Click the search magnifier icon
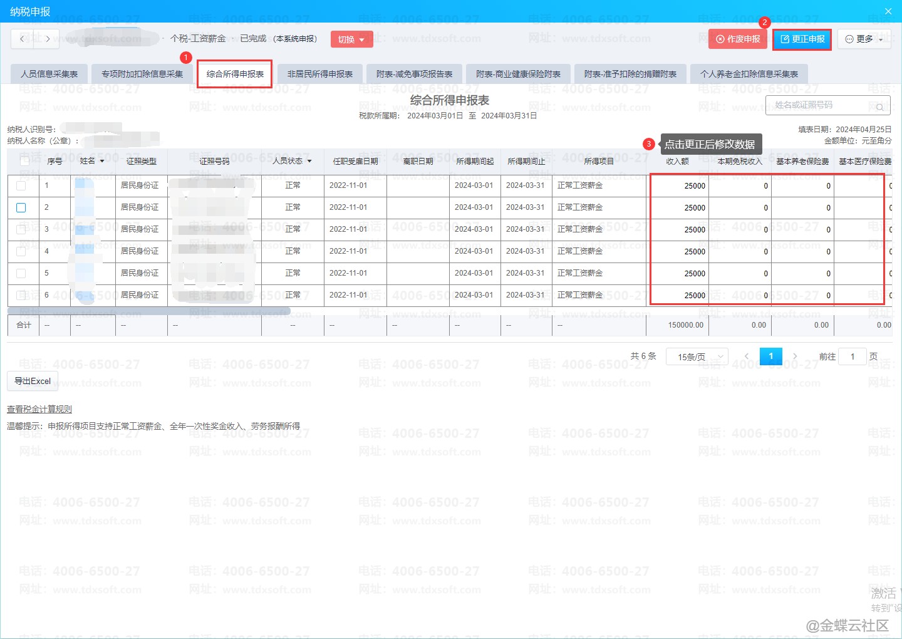 point(879,107)
